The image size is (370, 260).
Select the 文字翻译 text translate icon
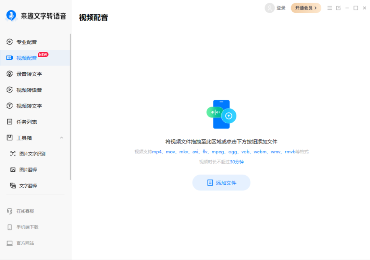12,185
